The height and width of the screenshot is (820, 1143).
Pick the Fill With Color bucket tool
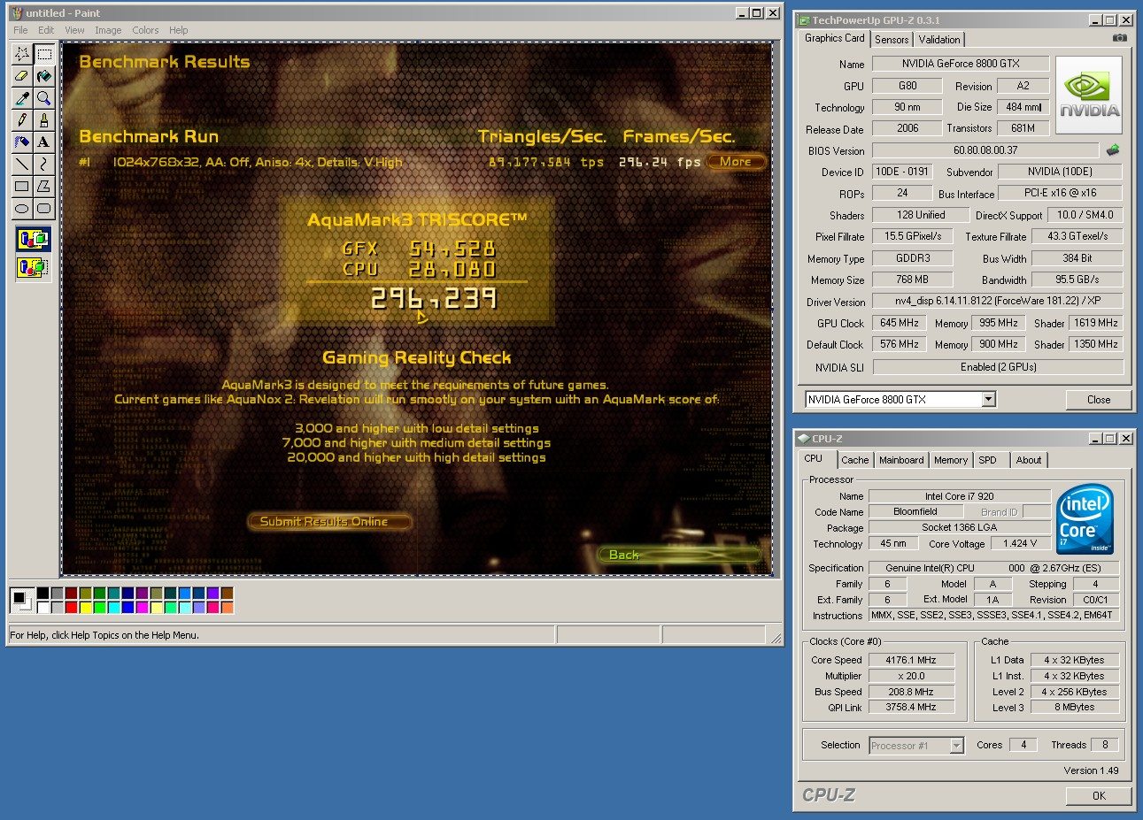[x=44, y=76]
